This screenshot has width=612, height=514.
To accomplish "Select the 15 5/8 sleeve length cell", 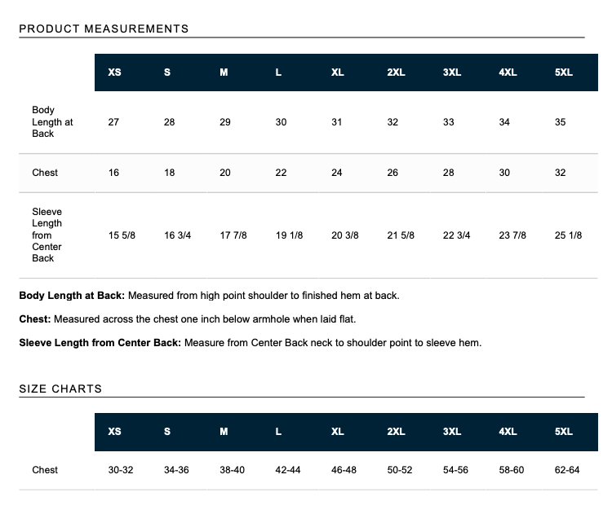I will pos(122,235).
